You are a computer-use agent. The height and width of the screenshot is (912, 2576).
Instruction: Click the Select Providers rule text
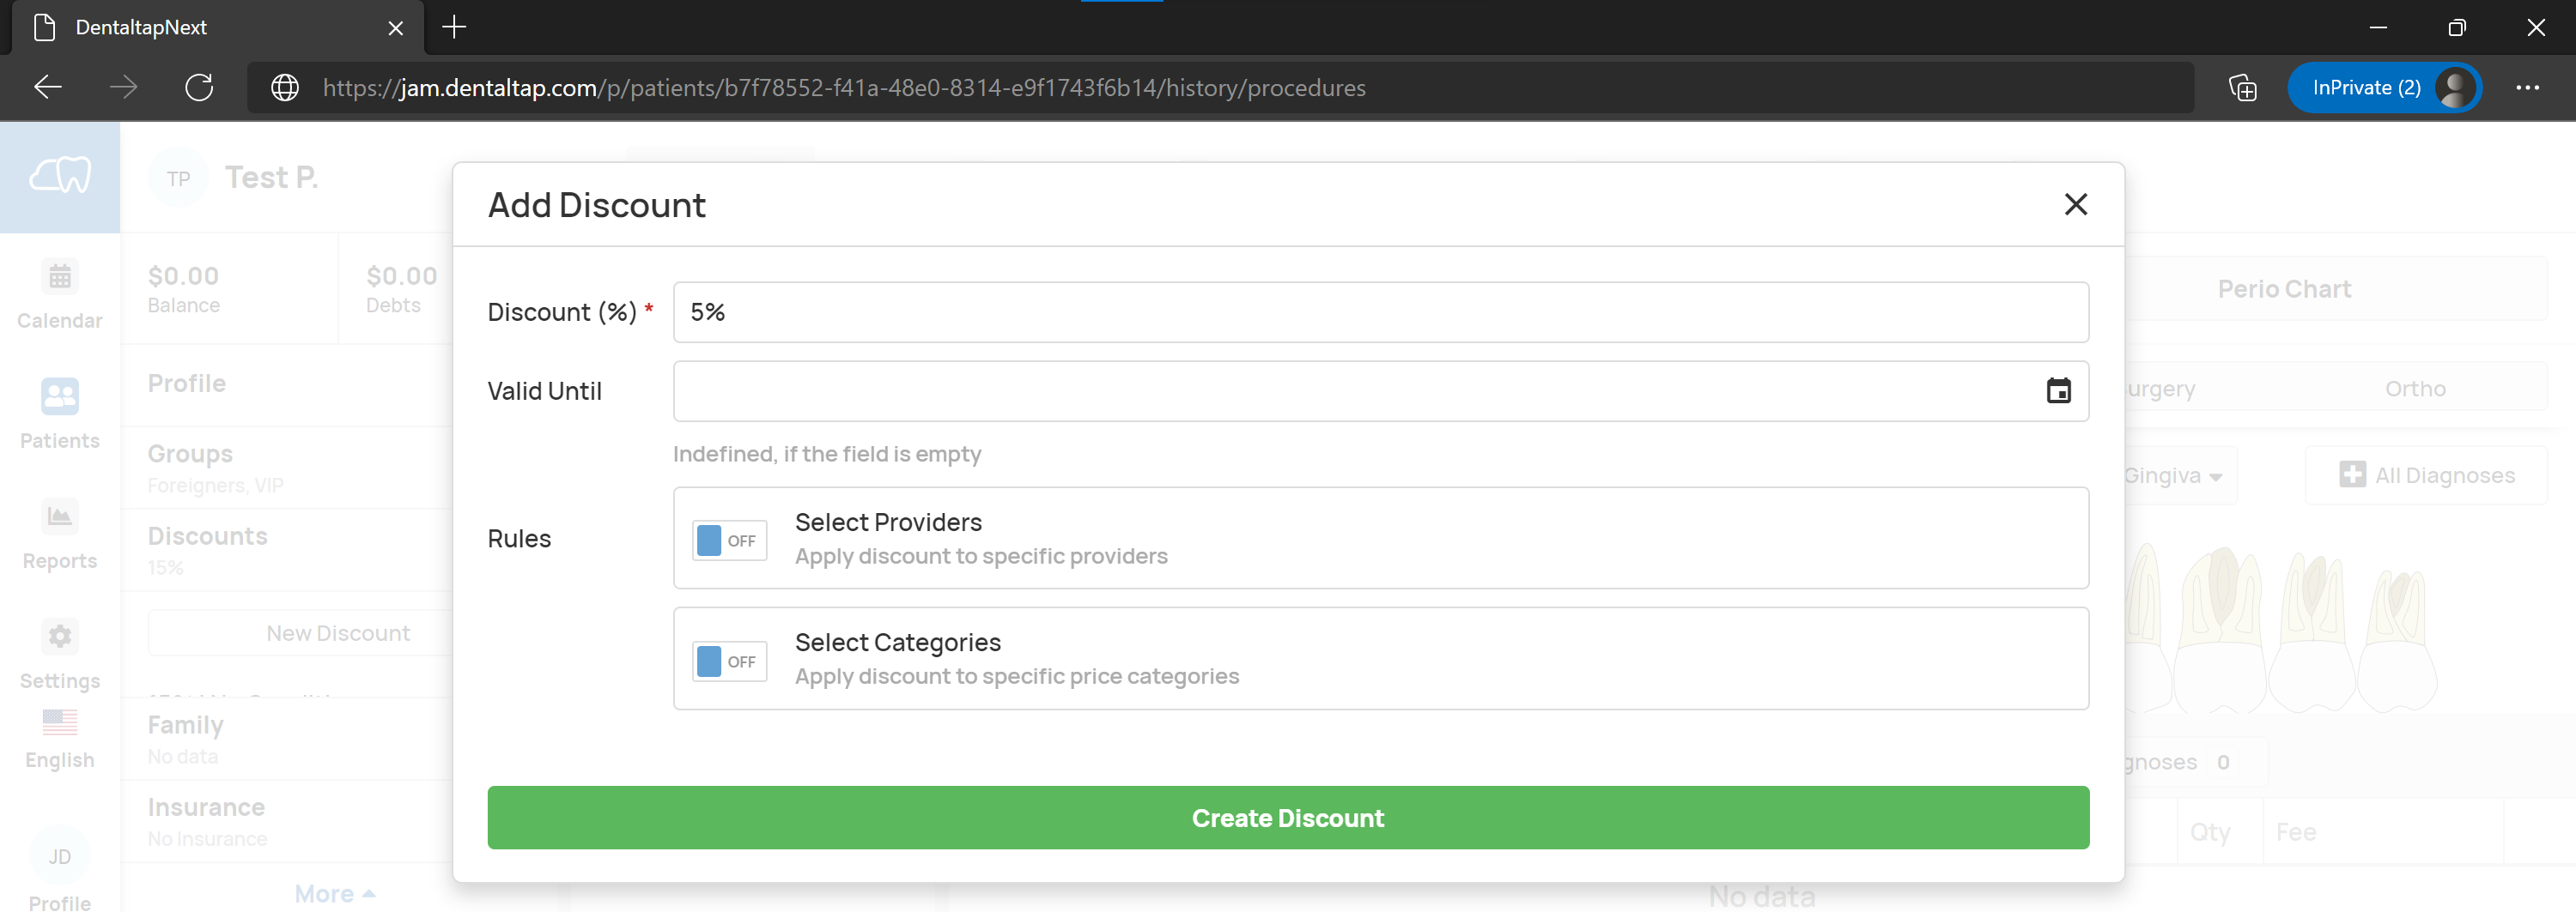[888, 522]
